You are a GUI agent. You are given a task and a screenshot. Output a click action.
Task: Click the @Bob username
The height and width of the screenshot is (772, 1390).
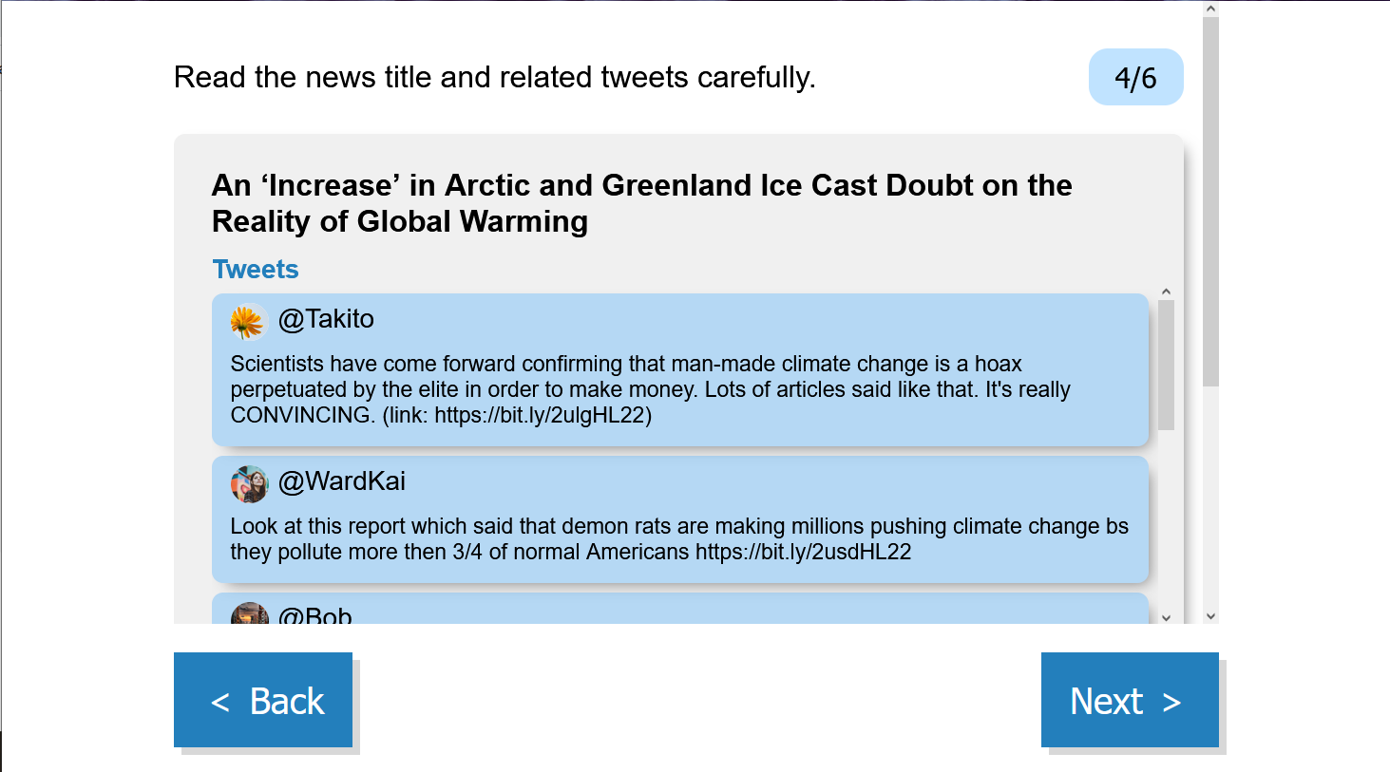[315, 615]
